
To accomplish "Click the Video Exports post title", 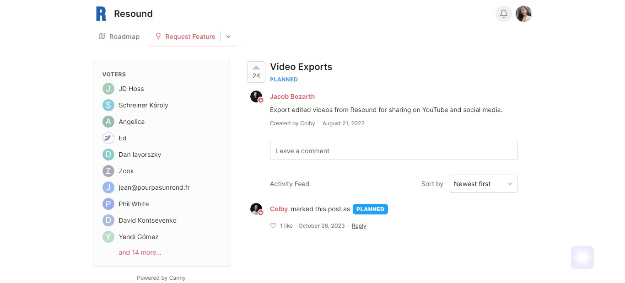I will click(x=301, y=67).
